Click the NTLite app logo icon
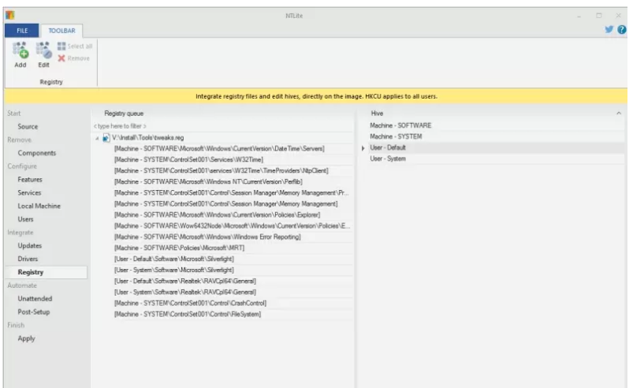 point(10,15)
